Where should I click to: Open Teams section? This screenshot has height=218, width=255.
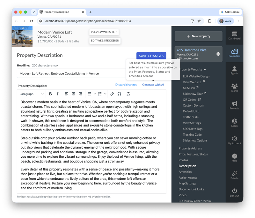click(x=234, y=88)
